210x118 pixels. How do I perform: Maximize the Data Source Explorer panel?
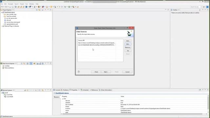(51, 63)
